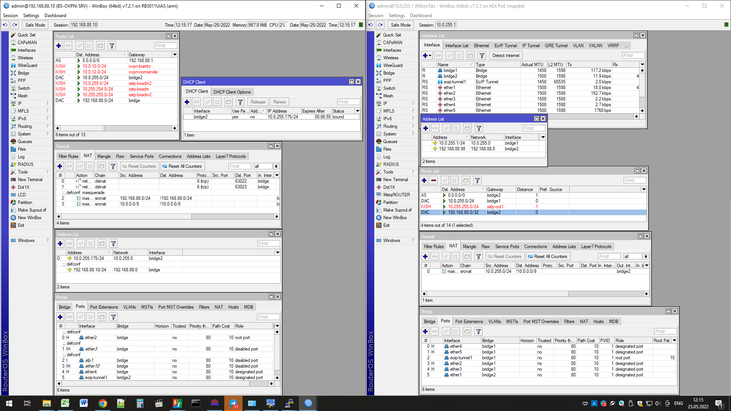Open Log in the BS-OVPN-SRV sidebar
731x411 pixels.
(x=21, y=157)
